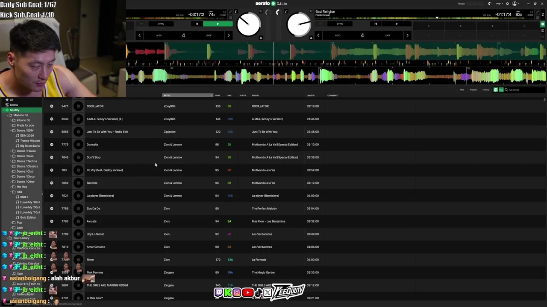Expand the Made for you folder
Image resolution: width=547 pixels, height=307 pixels.
click(x=10, y=125)
